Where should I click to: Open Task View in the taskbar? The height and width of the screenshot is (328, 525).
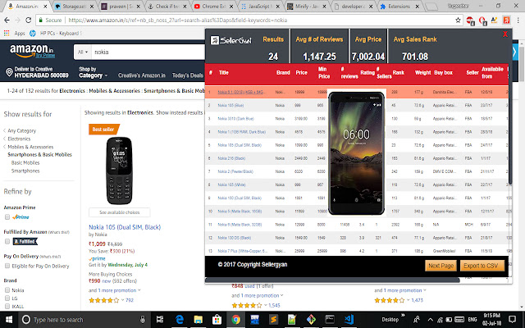160,320
